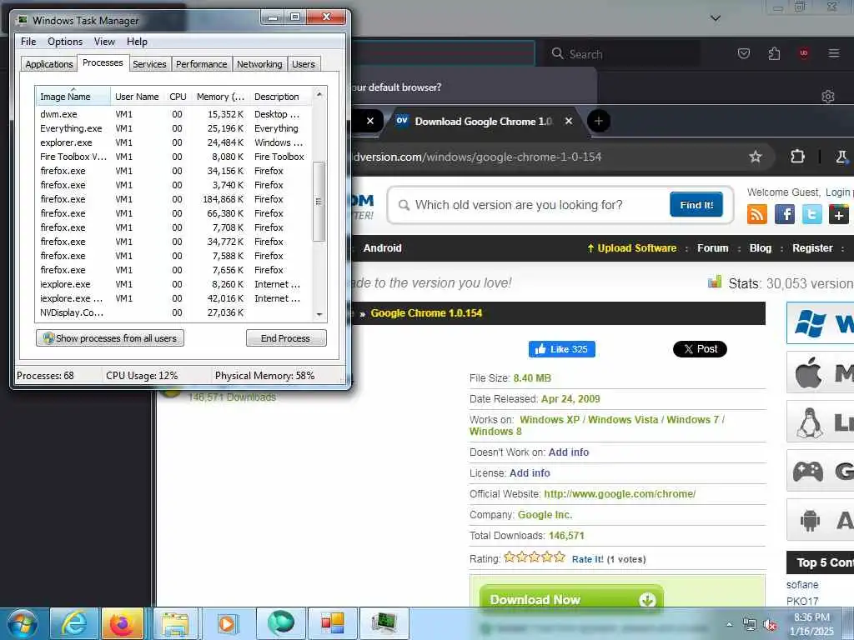
Task: Click the Android robot platform tile
Action: 821,520
